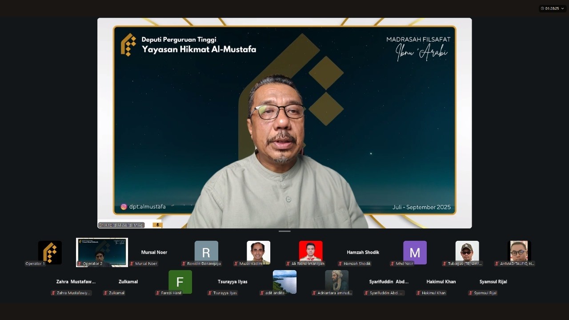569x320 pixels.
Task: Click Ali Ridho Imansyah's muted microphone icon
Action: click(289, 264)
